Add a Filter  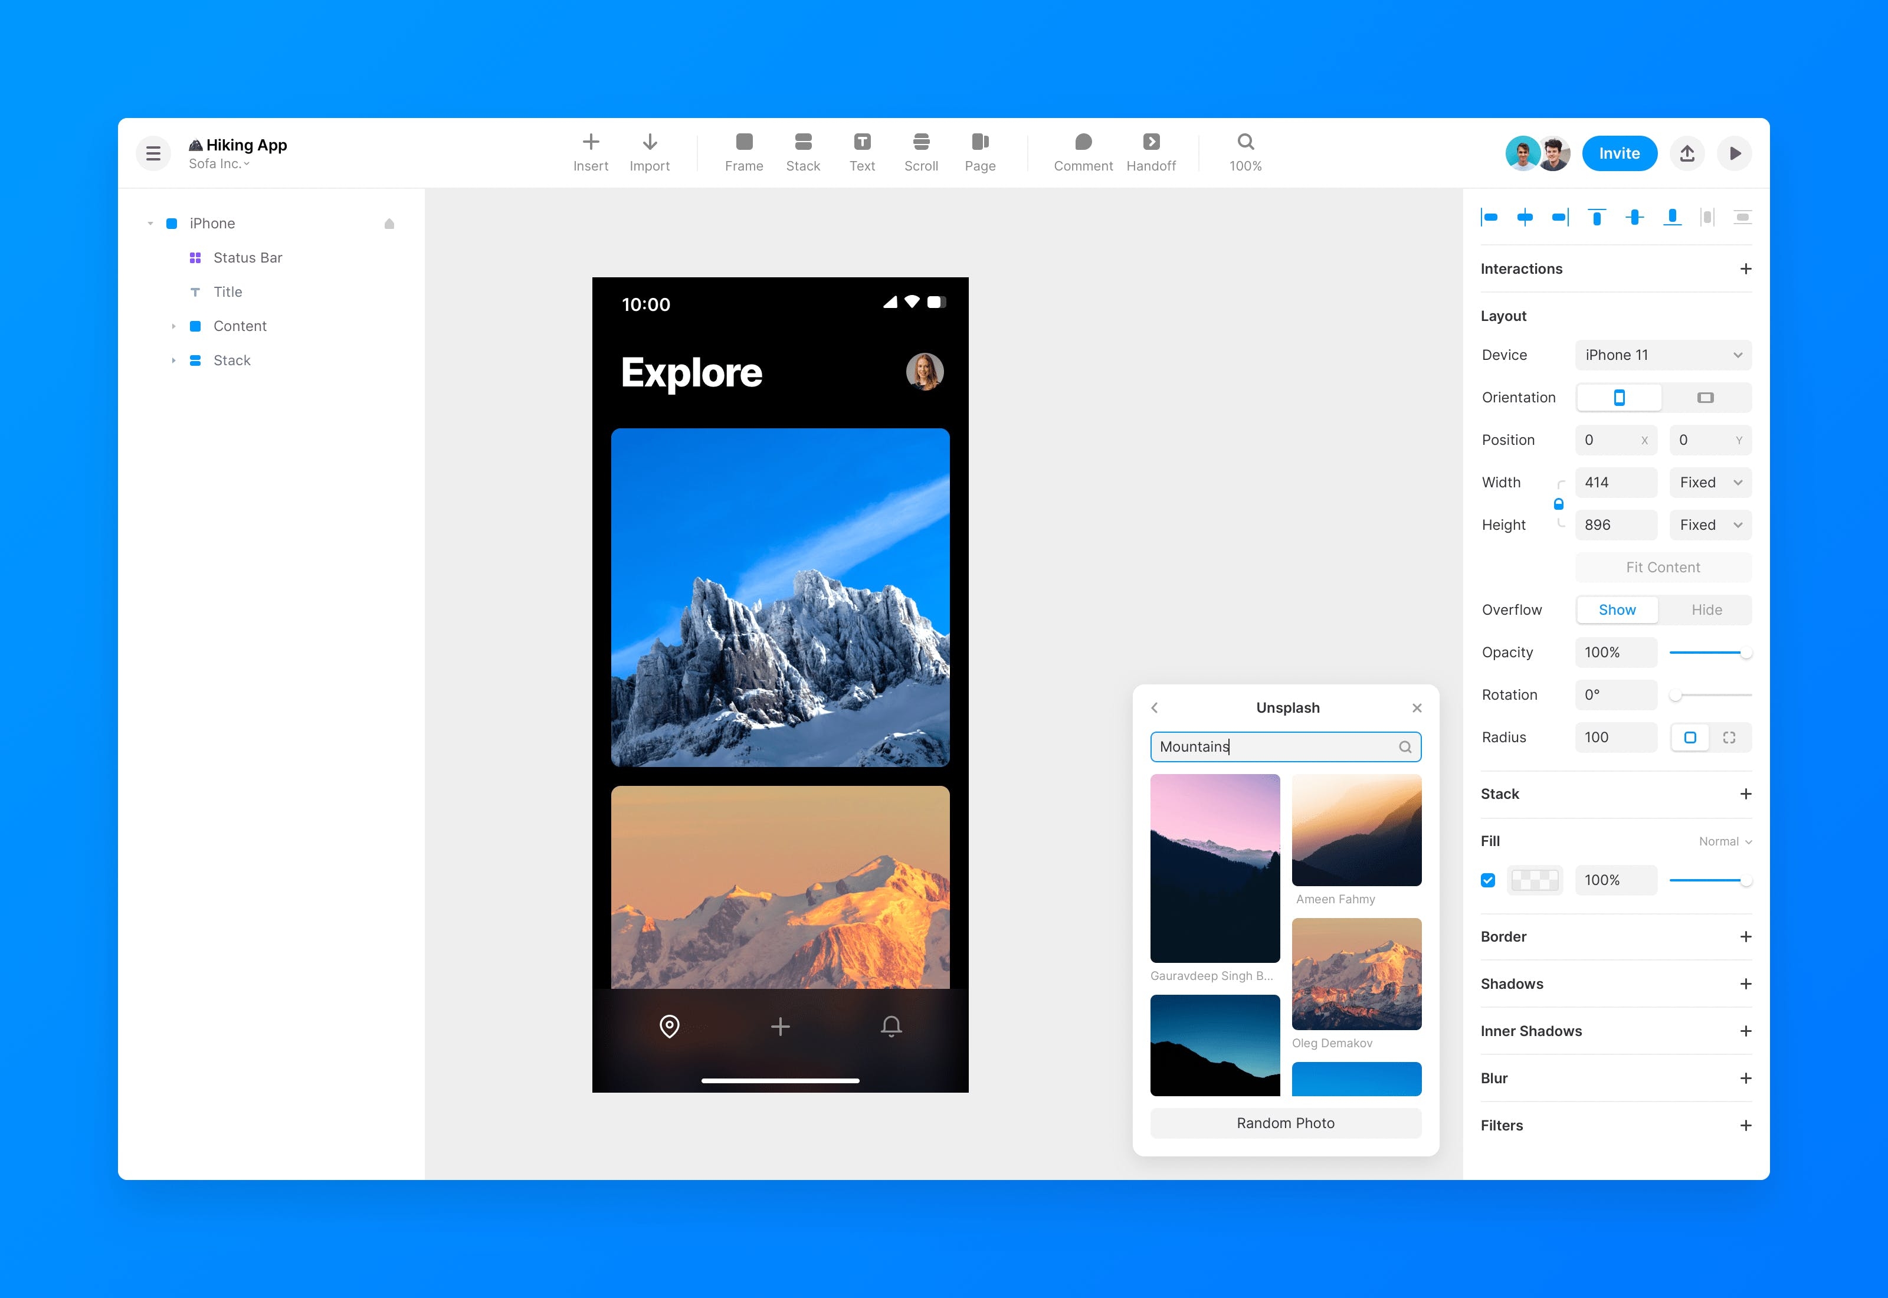1746,1126
